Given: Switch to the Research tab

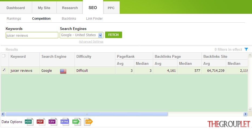Looking at the screenshot, I should (x=70, y=8).
